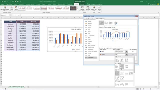Click Compartilhar button
This screenshot has width=160, height=90.
coord(152,4)
